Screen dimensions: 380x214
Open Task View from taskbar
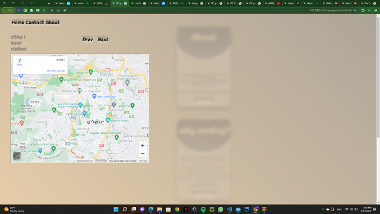coord(134,209)
